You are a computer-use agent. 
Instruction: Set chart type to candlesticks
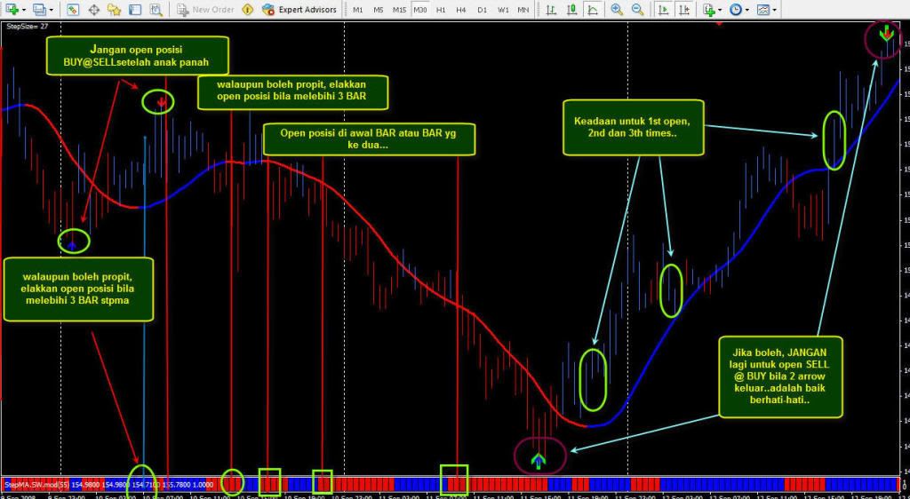tap(571, 9)
